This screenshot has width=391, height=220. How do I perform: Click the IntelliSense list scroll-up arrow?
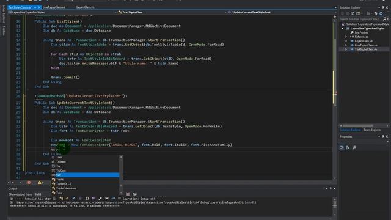tap(121, 157)
